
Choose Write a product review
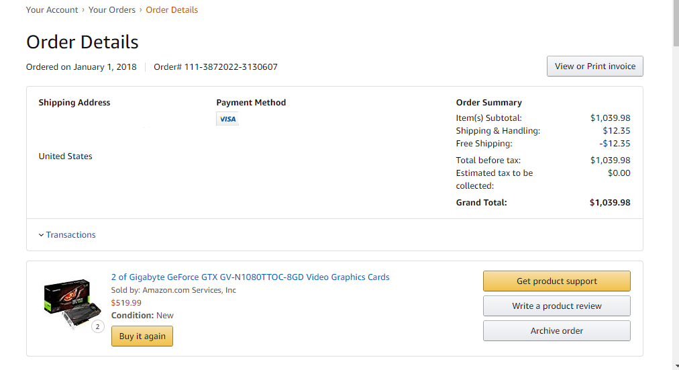pyautogui.click(x=556, y=306)
